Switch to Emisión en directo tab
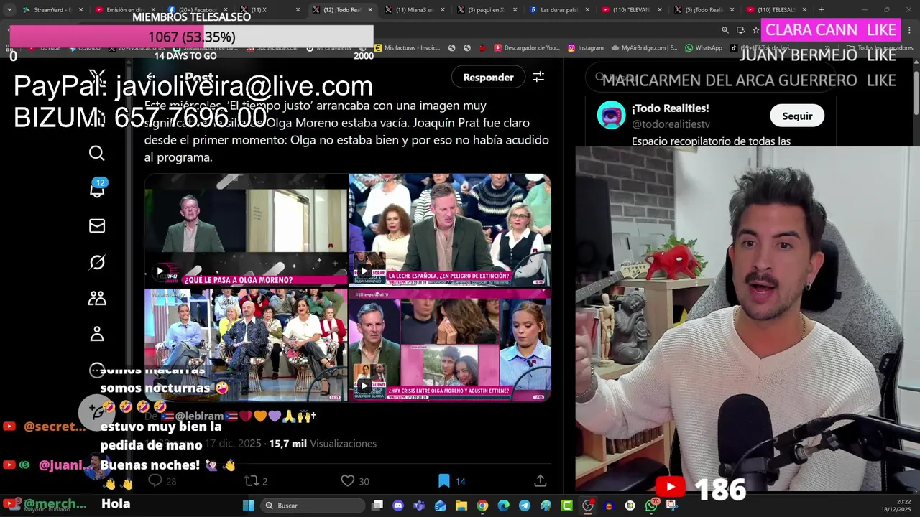 [124, 10]
